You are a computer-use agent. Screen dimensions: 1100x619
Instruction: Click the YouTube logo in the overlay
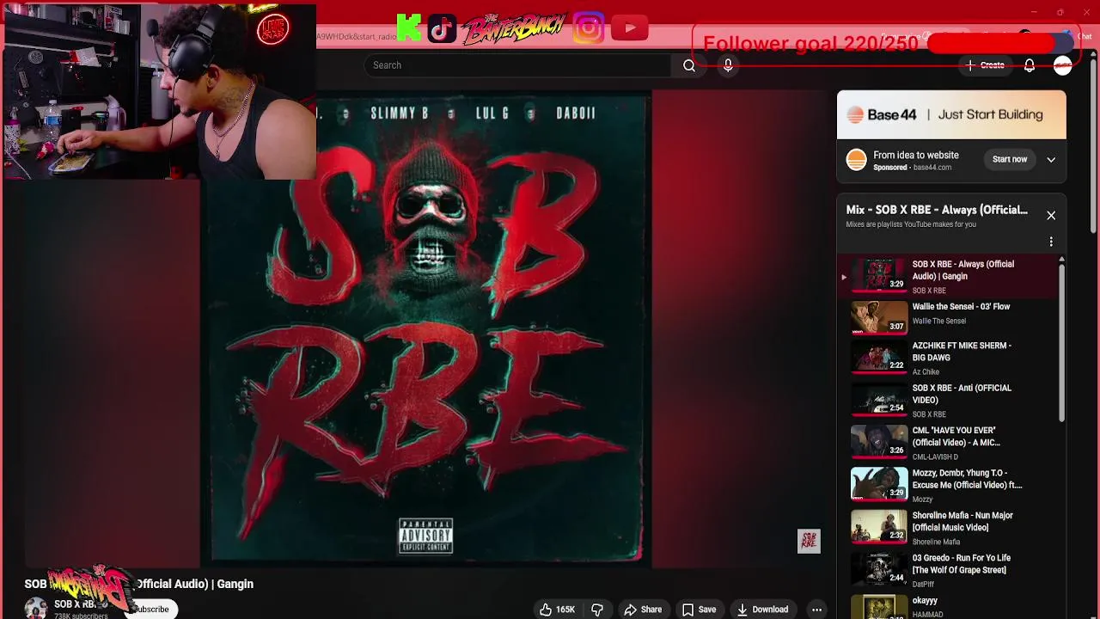click(x=629, y=28)
